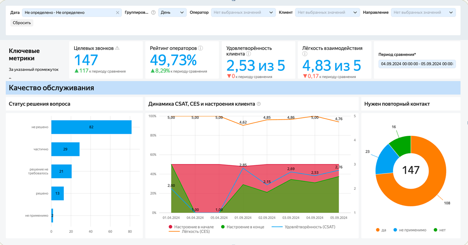Click the help icon next to Группировка
468x245 pixels.
tap(153, 12)
